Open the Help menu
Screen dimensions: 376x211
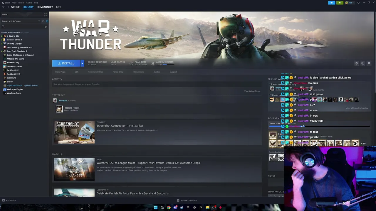[36, 3]
